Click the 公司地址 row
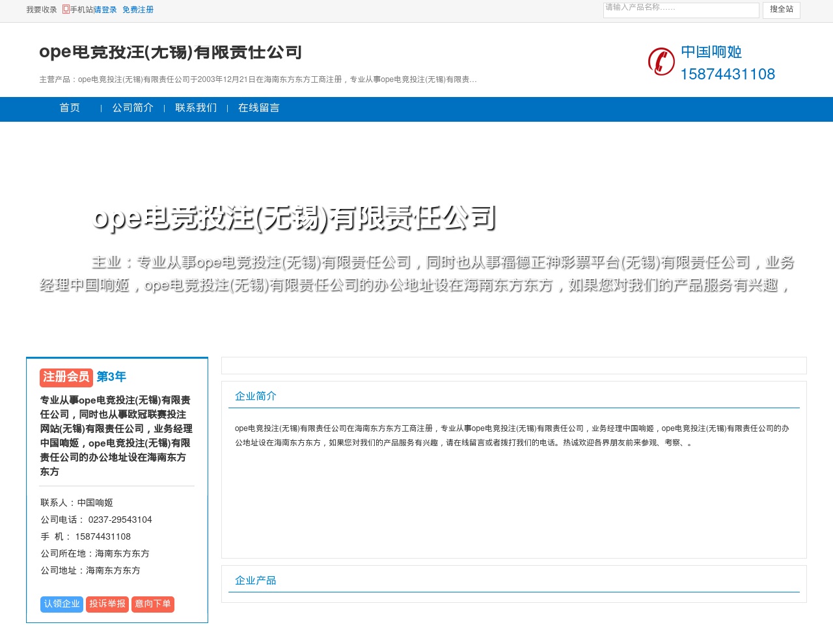 coord(90,570)
